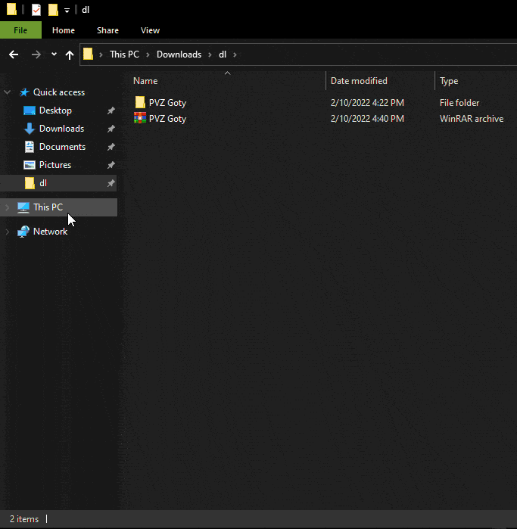The image size is (517, 529).
Task: Expand the chevron after This PC in the address bar
Action: (x=148, y=54)
